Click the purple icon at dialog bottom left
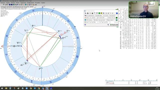 pos(85,24)
